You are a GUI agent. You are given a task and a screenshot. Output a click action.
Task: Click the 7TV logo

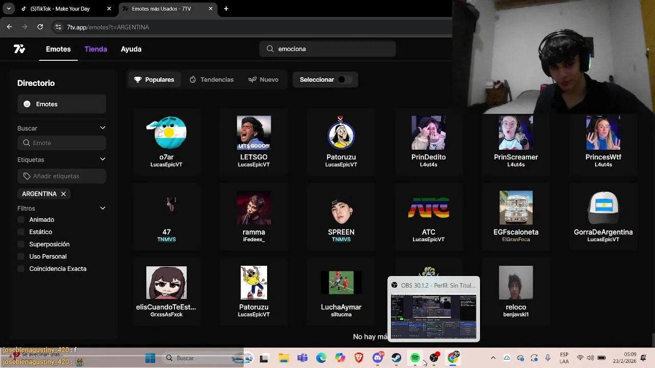click(19, 49)
